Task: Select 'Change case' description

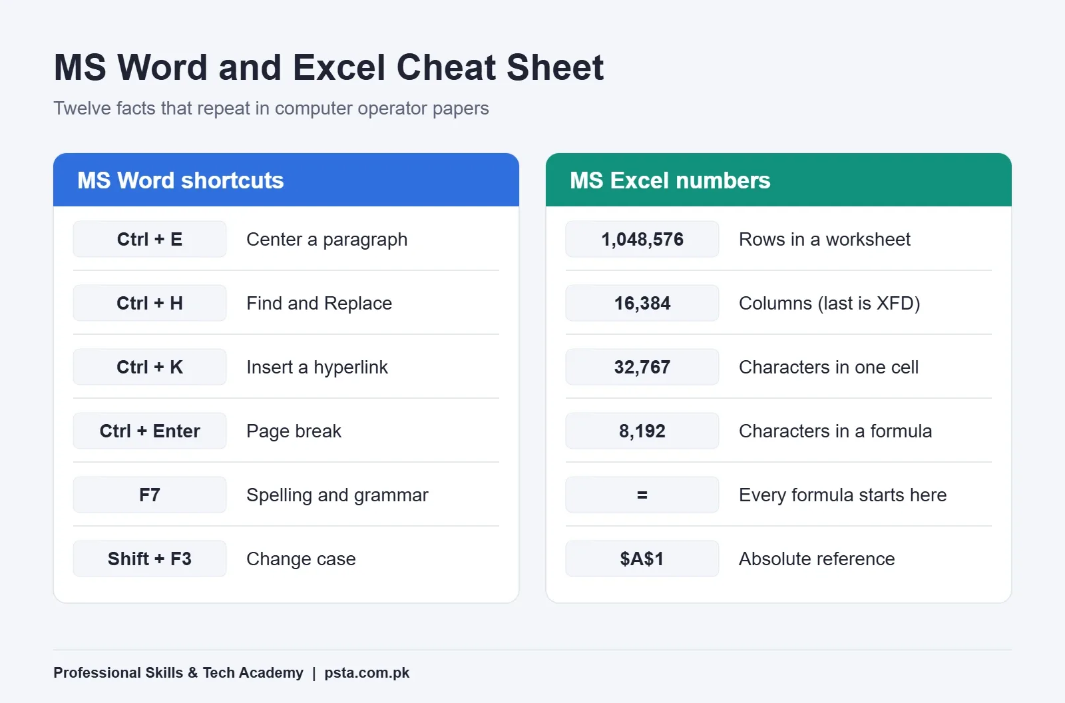Action: click(301, 559)
